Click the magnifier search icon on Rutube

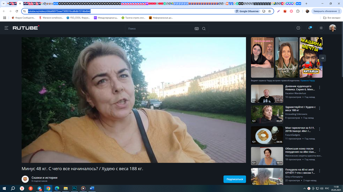[x=204, y=28]
